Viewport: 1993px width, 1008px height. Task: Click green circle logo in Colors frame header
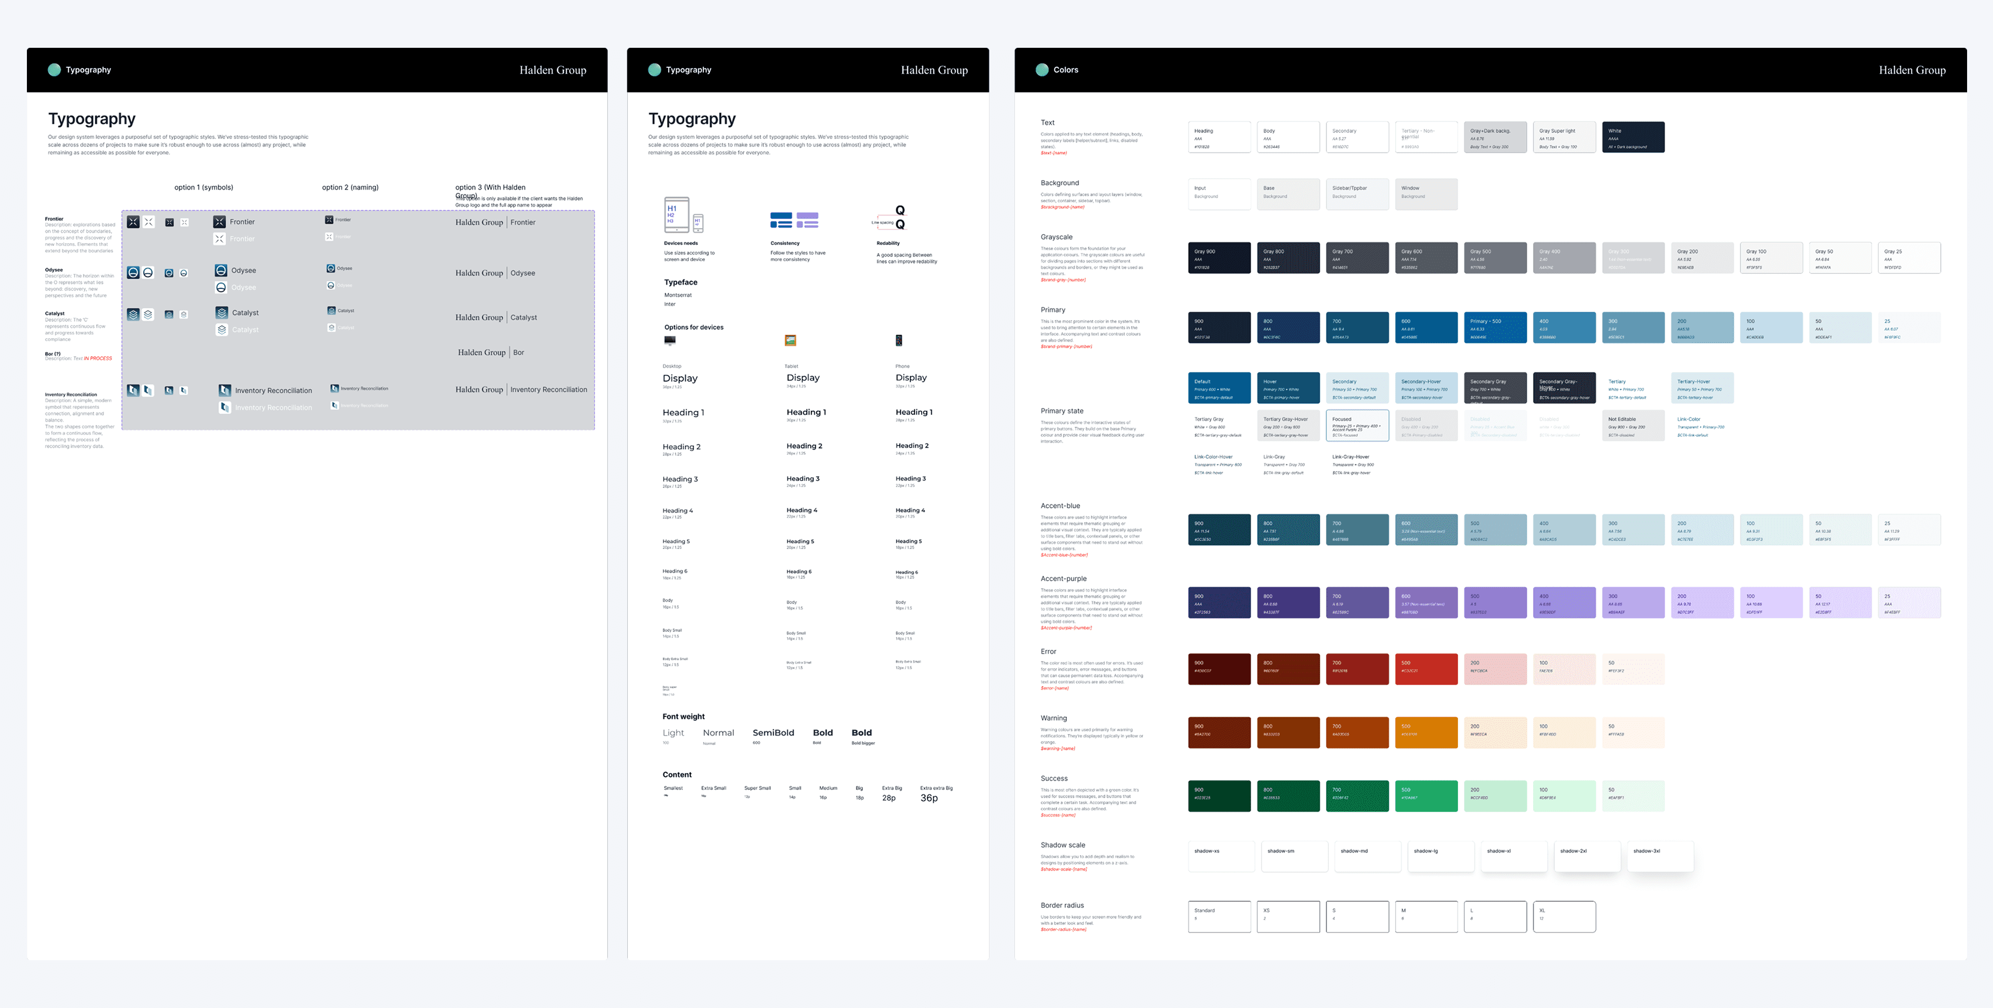coord(1042,70)
